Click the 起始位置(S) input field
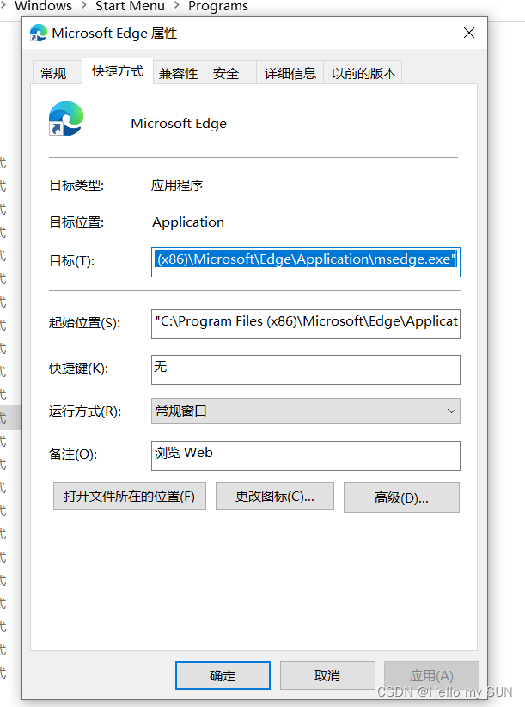This screenshot has height=707, width=525. pos(306,324)
